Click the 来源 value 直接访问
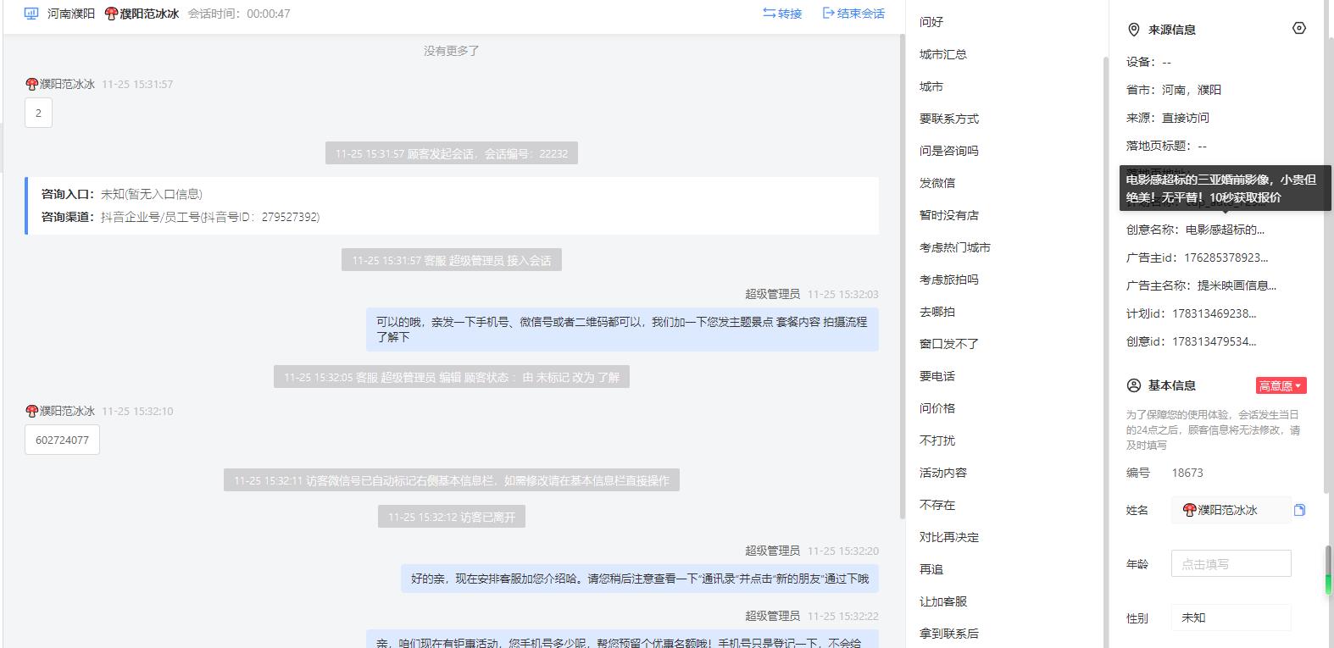 coord(1186,118)
